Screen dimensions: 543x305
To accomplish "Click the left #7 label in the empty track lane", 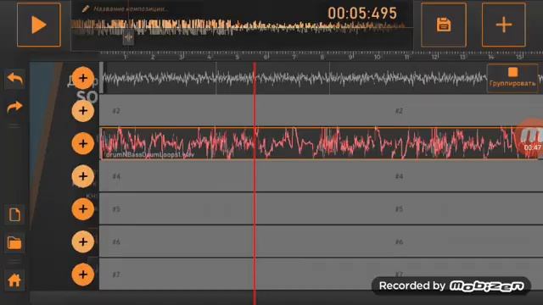I will click(x=116, y=274).
